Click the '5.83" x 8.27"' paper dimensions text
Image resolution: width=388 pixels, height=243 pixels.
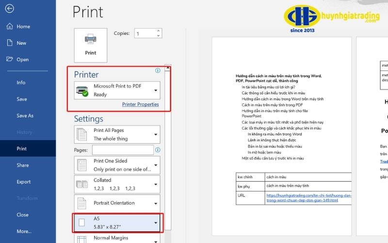(107, 227)
